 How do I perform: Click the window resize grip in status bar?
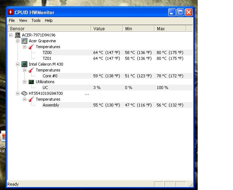point(191,184)
